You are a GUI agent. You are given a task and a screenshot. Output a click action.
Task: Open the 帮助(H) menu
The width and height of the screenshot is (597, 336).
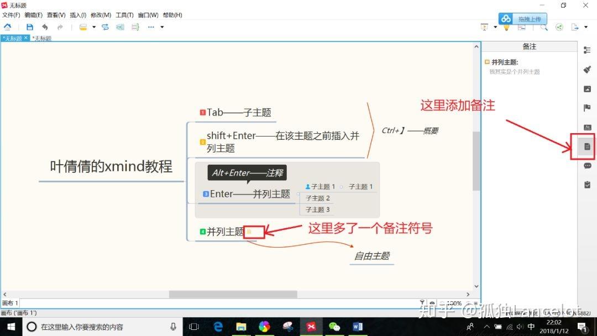pyautogui.click(x=172, y=15)
